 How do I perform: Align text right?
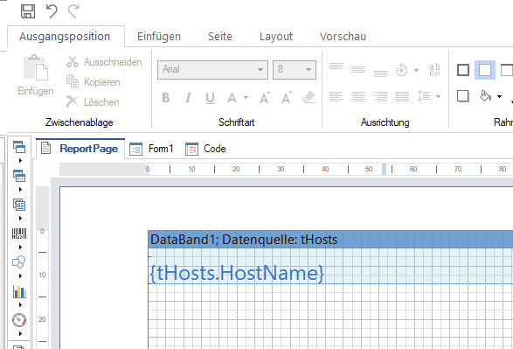click(380, 96)
